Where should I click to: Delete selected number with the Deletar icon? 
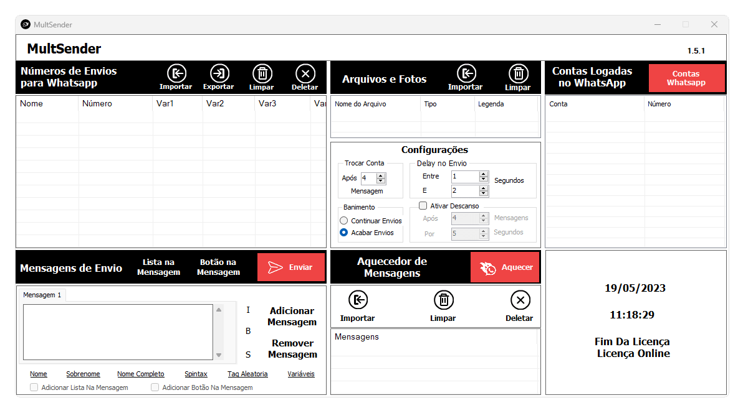pyautogui.click(x=305, y=78)
